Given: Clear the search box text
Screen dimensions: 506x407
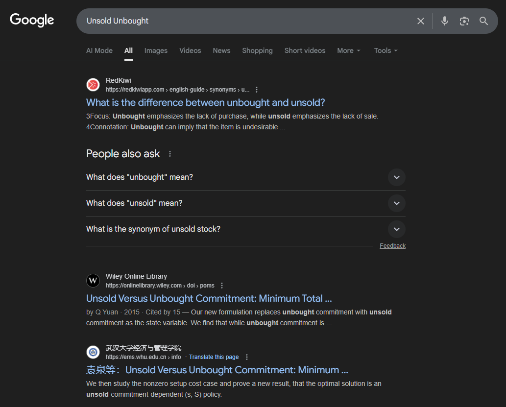Looking at the screenshot, I should coord(420,21).
